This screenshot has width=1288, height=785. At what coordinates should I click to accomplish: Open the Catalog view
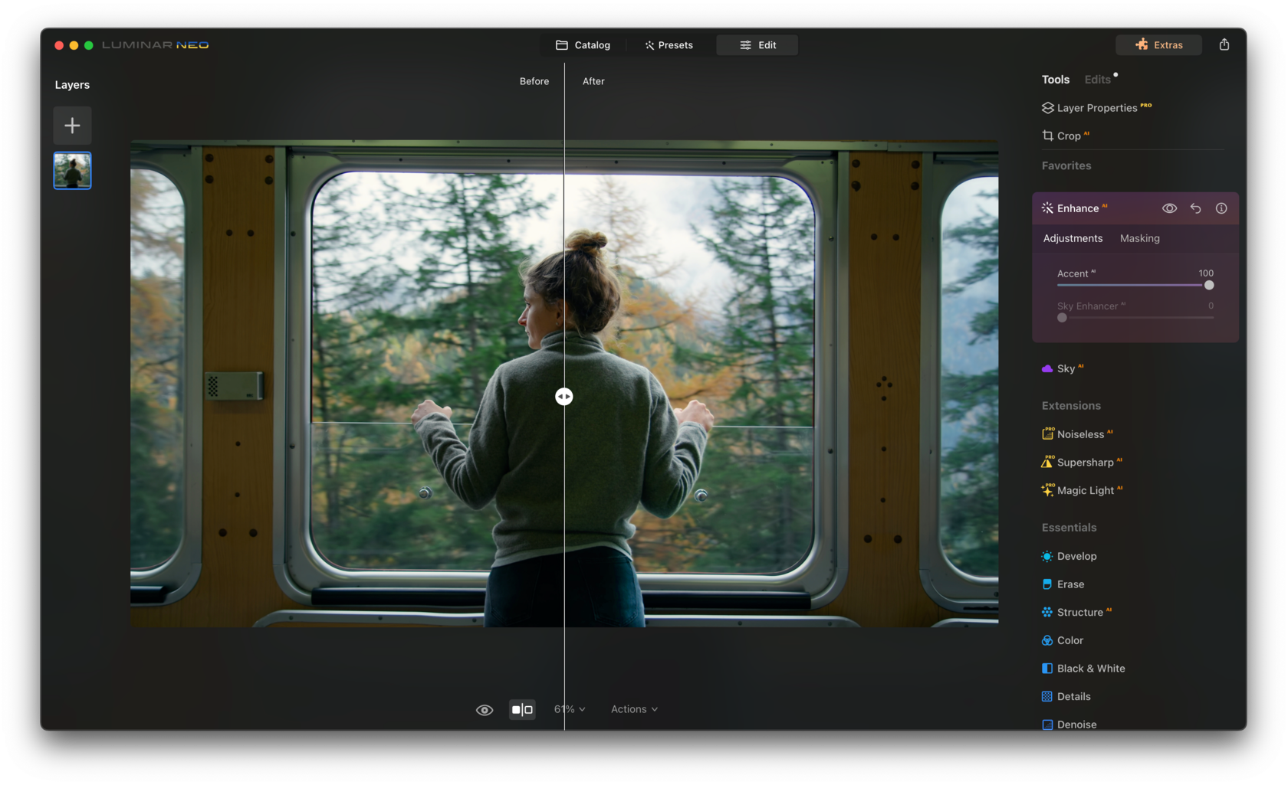[x=583, y=44]
